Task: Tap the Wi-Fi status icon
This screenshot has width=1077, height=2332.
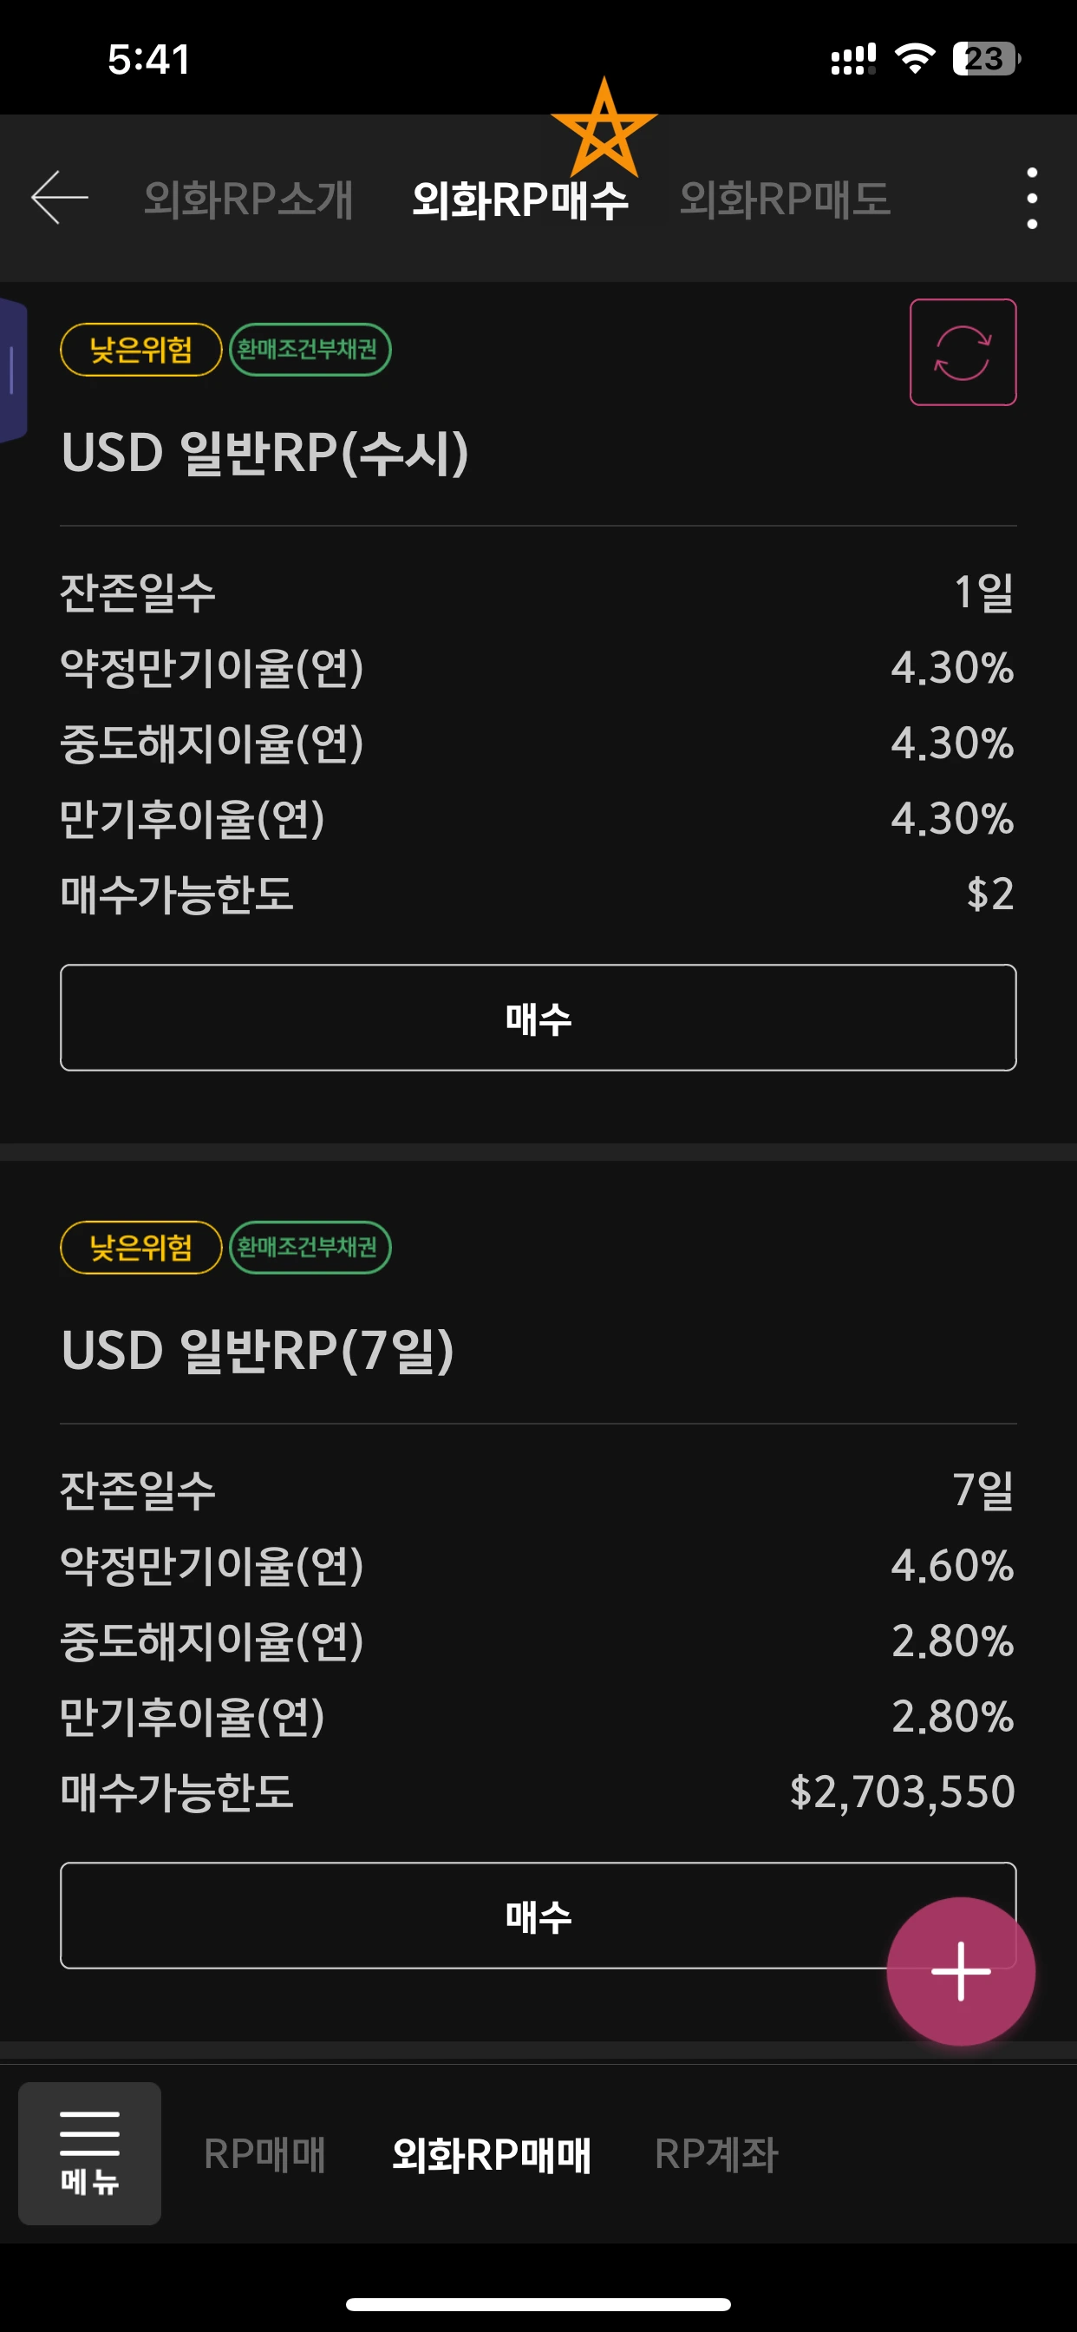Action: [915, 59]
